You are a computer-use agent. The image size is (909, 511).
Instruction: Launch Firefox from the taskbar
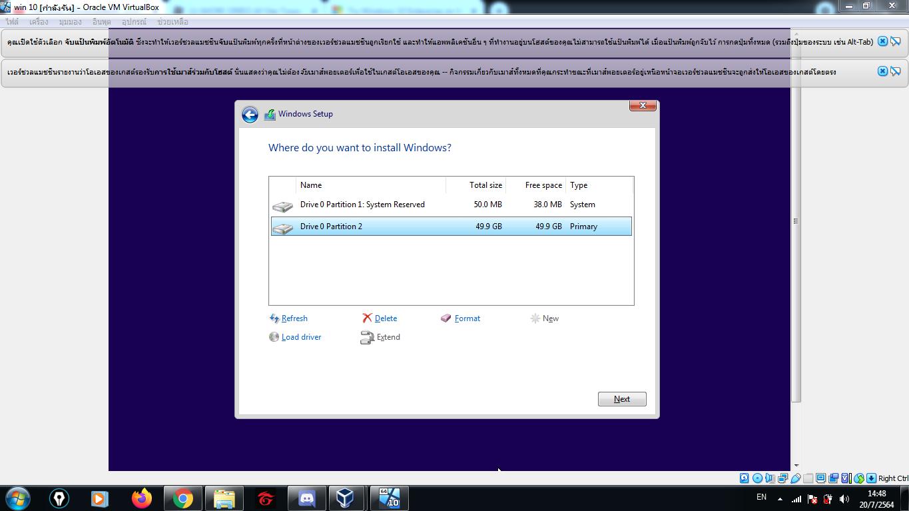tap(142, 498)
